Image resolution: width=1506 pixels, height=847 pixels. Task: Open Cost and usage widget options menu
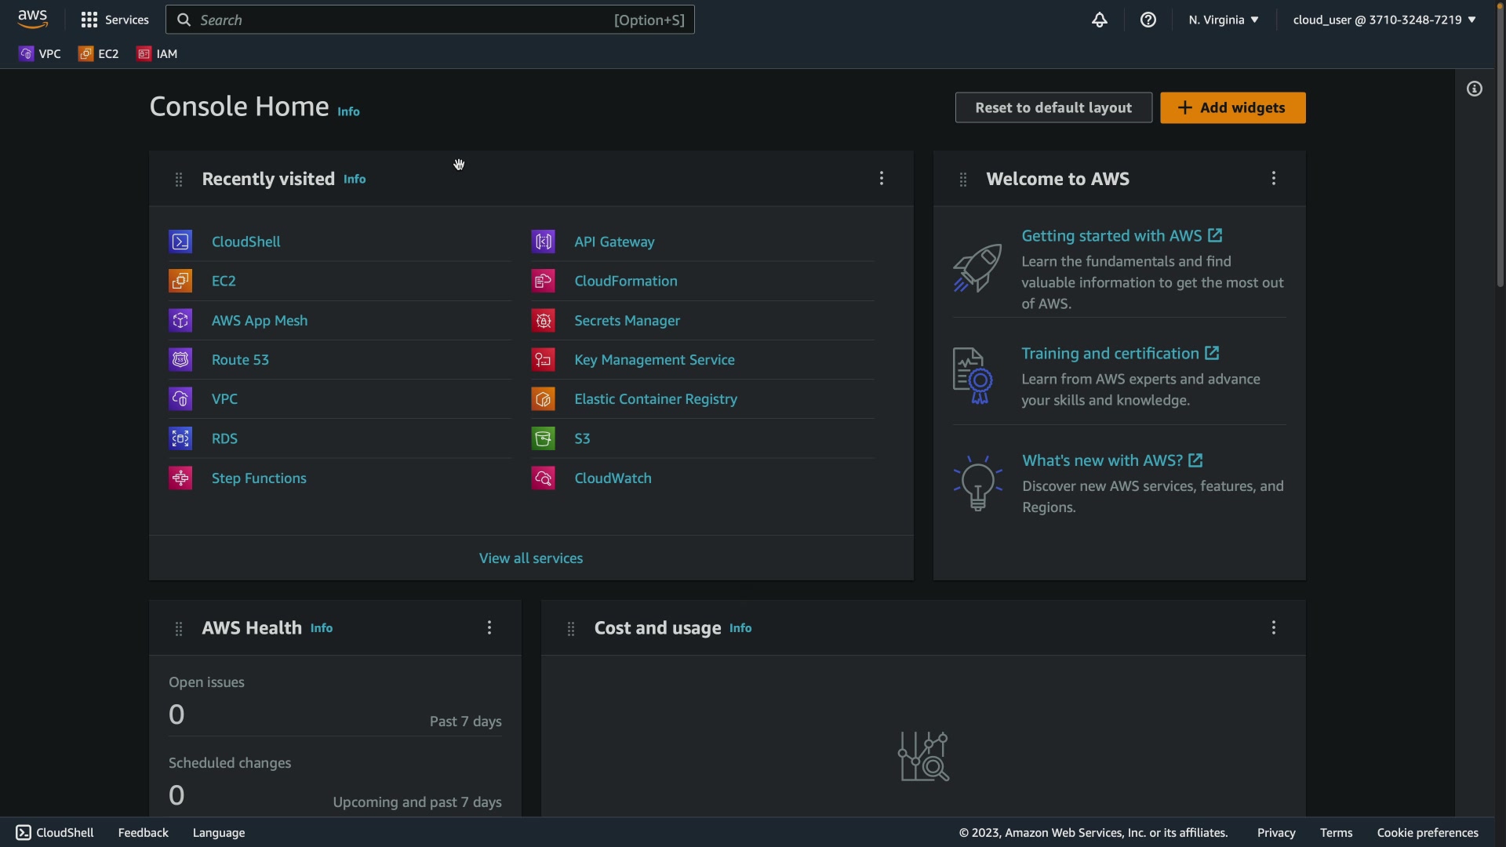pyautogui.click(x=1274, y=627)
